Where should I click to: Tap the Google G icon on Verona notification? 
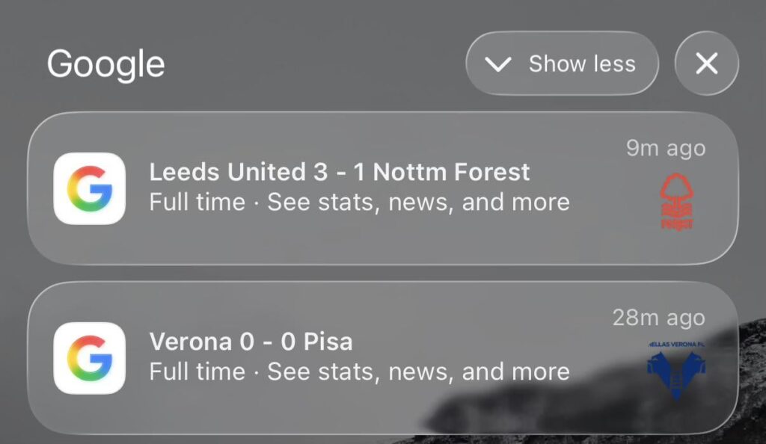[x=89, y=358]
